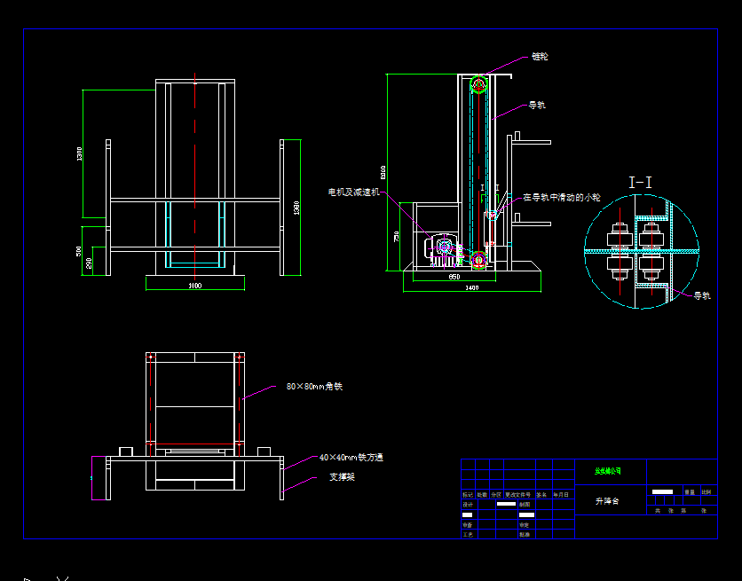This screenshot has height=581, width=742.
Task: Click the green company name in title block
Action: tap(608, 471)
